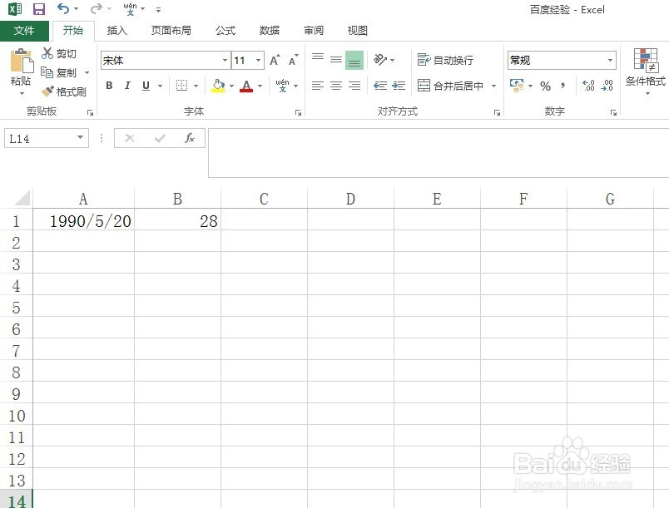The image size is (669, 508).
Task: Switch to the 插入 ribbon tab
Action: coord(116,30)
